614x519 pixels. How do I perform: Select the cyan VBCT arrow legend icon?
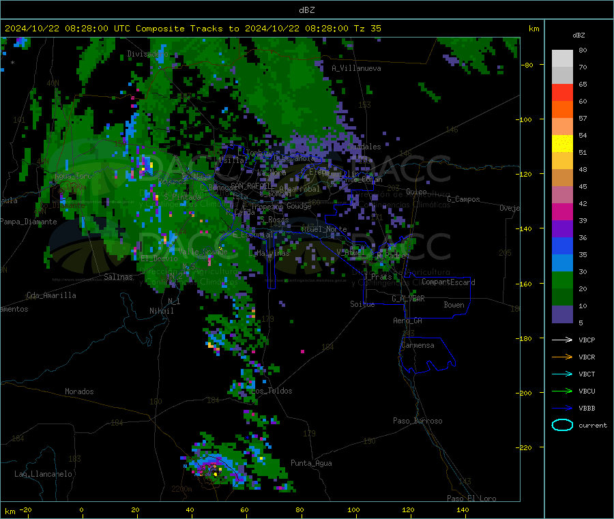point(562,374)
